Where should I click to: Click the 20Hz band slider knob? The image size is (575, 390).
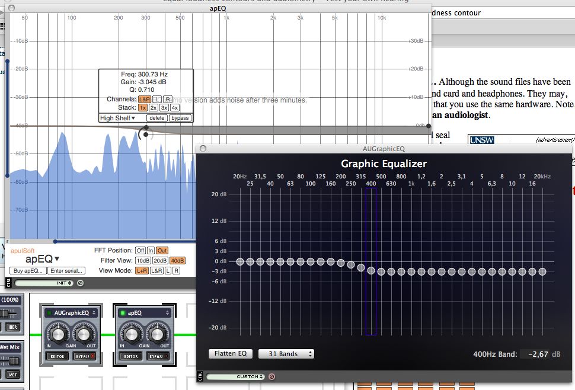240,262
